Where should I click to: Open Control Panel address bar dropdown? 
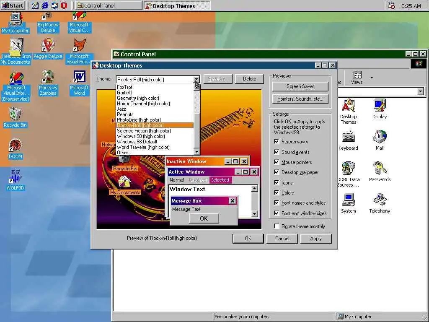421,91
